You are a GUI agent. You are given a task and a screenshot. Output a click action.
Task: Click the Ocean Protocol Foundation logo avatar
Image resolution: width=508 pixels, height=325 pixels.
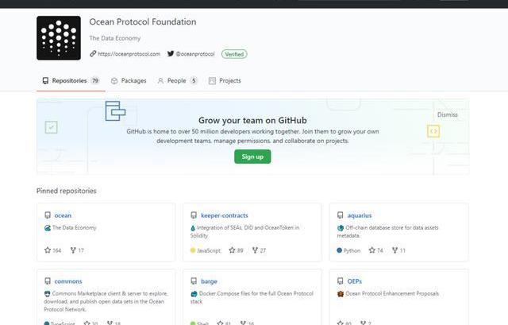[59, 38]
